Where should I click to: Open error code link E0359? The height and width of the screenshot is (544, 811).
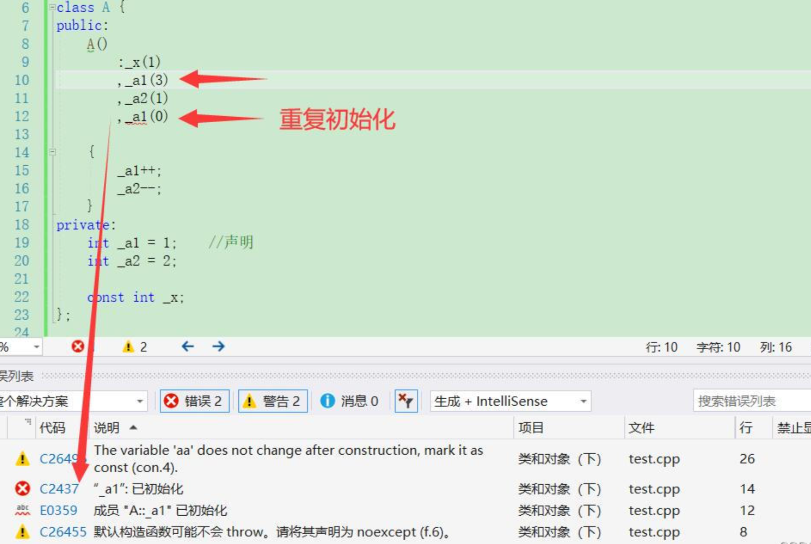(59, 510)
